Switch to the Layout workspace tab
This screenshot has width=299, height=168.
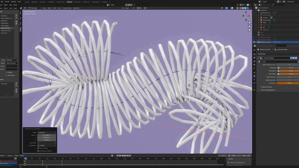tap(27, 2)
